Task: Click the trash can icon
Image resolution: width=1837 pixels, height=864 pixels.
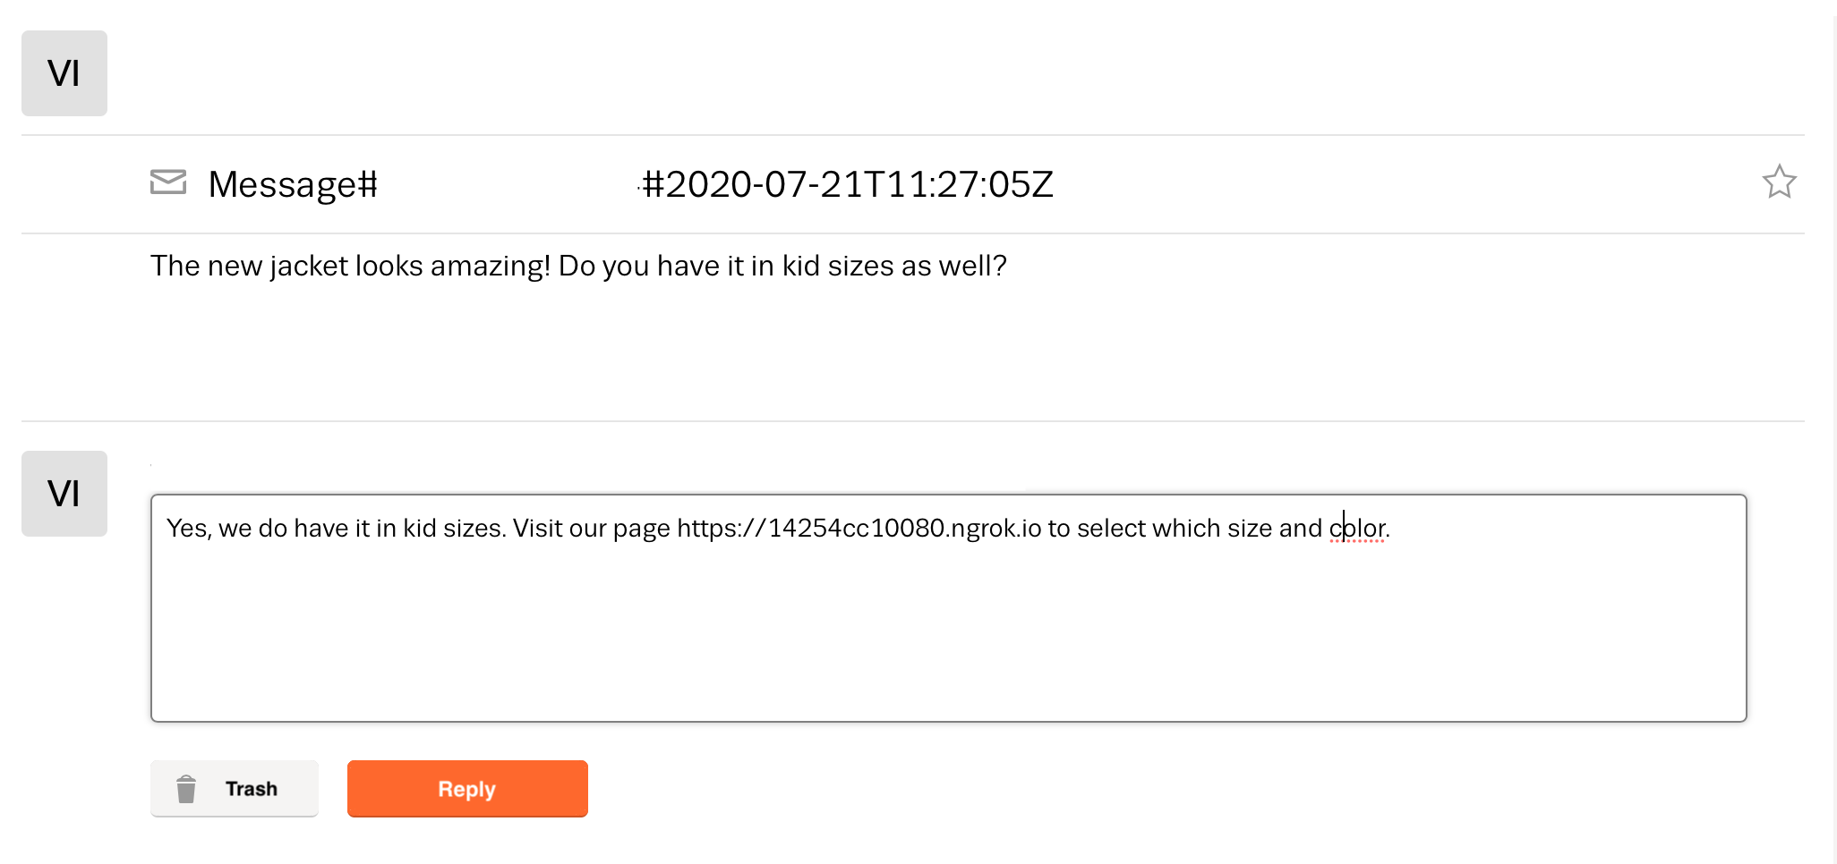Action: click(186, 789)
